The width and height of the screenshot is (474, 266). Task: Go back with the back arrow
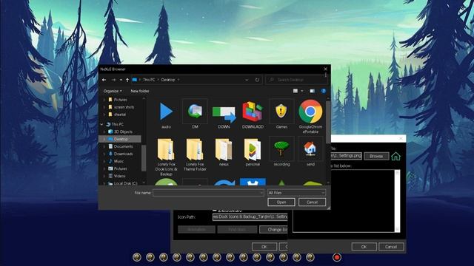[x=104, y=80]
